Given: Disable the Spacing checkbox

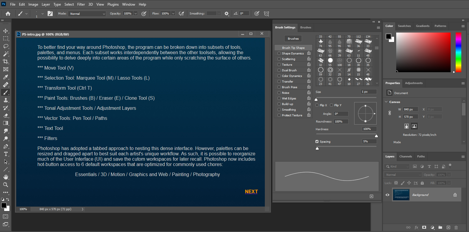Looking at the screenshot, I should click(317, 141).
